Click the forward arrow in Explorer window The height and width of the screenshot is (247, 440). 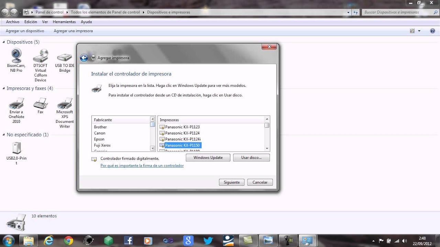(14, 12)
